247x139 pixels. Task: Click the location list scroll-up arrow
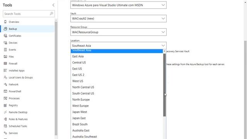pos(164,51)
